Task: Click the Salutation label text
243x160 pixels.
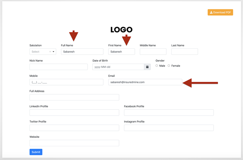Action: pos(36,45)
